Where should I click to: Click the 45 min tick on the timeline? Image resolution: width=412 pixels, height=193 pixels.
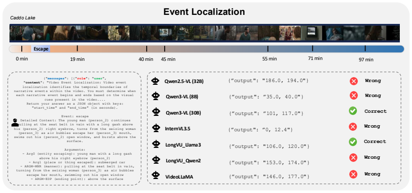165,49
